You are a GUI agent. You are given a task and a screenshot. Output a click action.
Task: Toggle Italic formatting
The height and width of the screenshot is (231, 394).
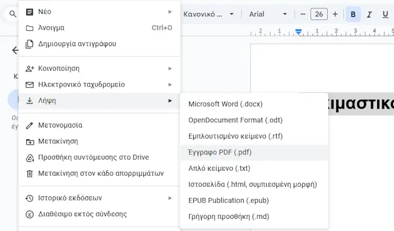coord(369,14)
